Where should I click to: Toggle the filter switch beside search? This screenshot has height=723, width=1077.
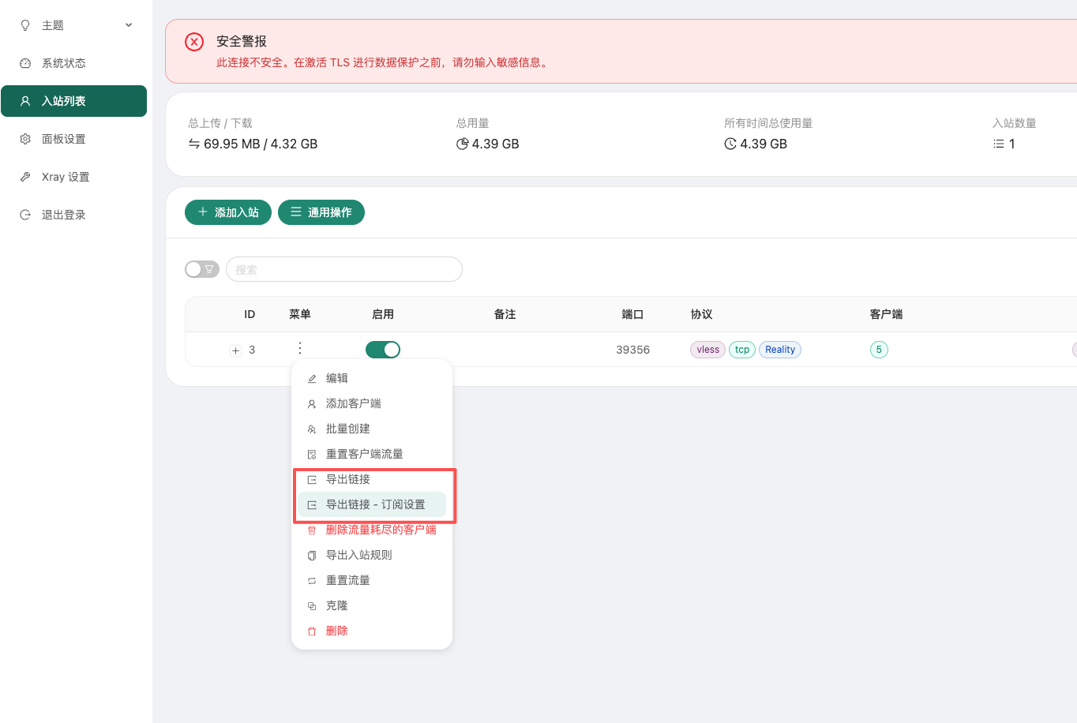[202, 269]
